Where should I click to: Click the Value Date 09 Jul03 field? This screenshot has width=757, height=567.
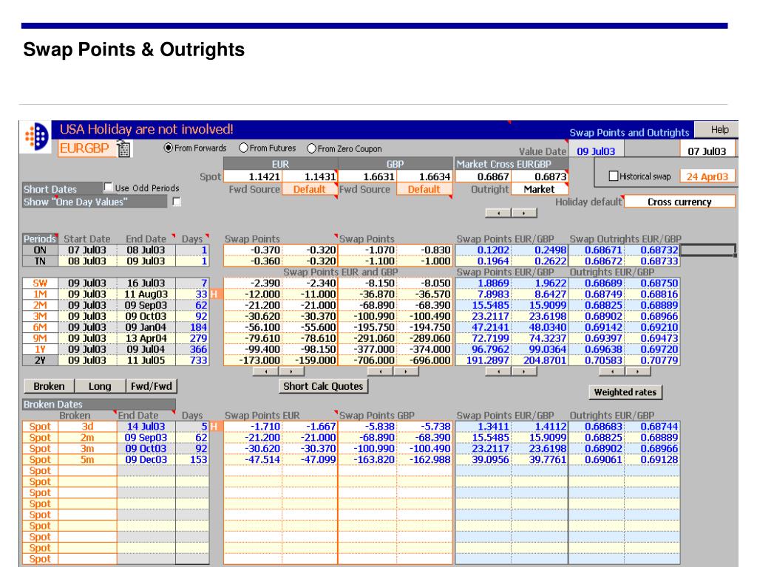tap(596, 151)
